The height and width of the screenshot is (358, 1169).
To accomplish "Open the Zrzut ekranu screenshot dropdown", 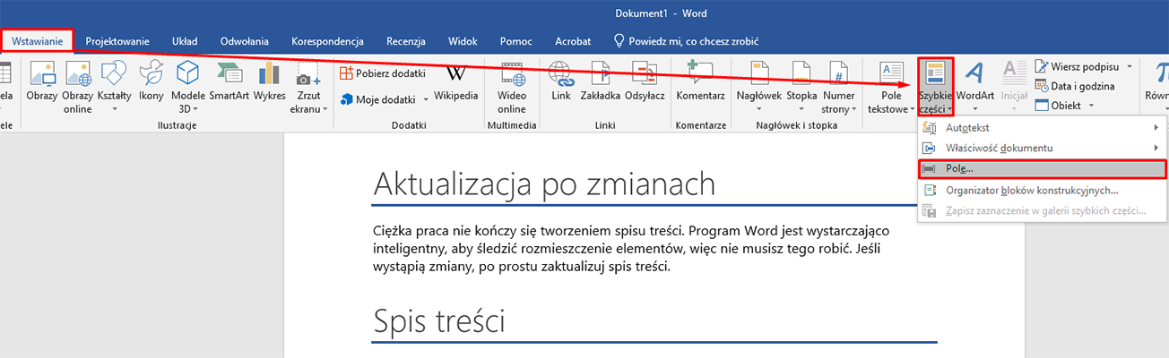I will coord(308,85).
